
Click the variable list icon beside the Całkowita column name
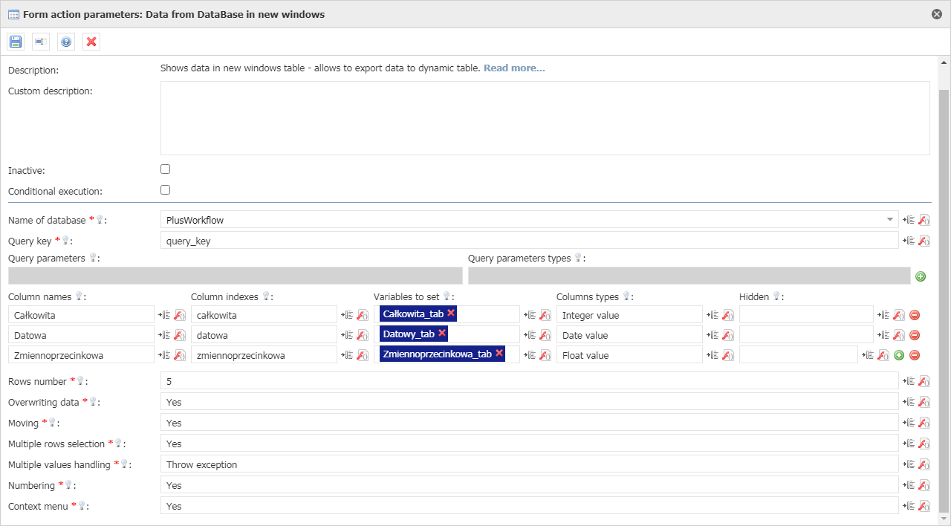[163, 315]
